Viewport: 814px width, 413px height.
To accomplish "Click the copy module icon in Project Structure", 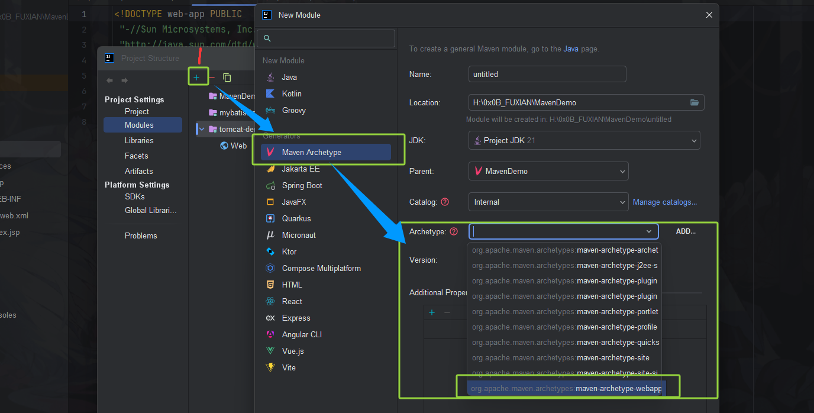I will point(227,77).
